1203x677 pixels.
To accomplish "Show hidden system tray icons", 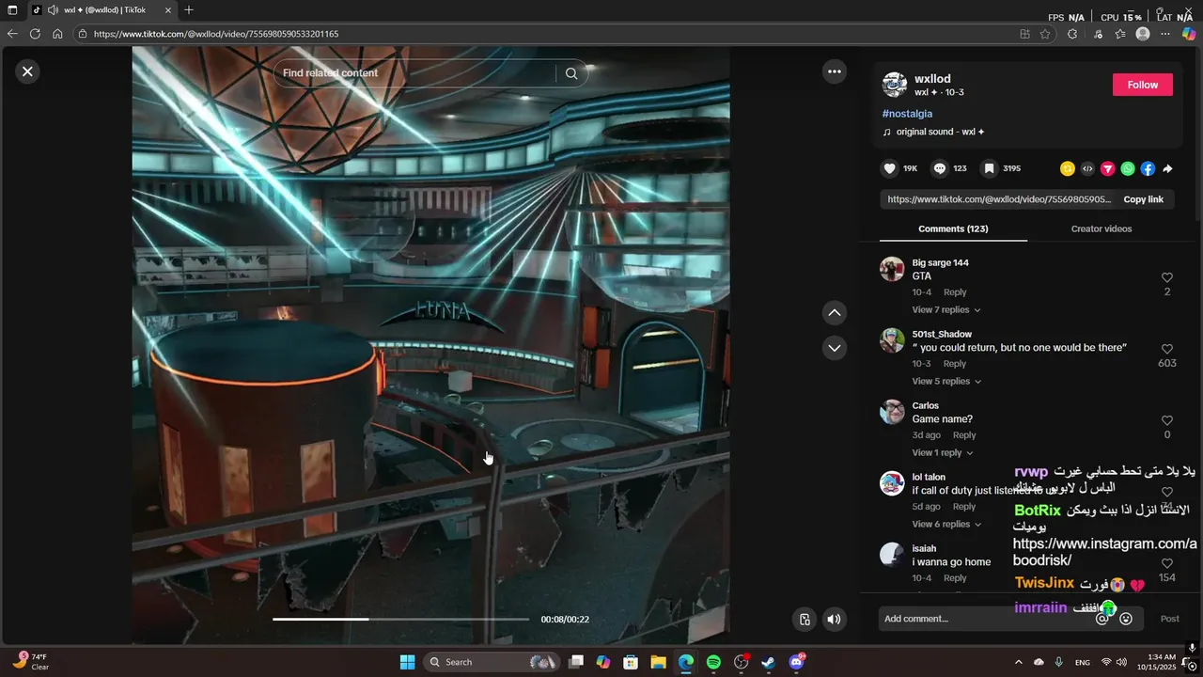I will pos(1018,662).
